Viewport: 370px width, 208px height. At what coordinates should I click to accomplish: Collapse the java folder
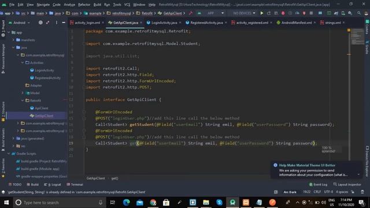click(x=13, y=47)
